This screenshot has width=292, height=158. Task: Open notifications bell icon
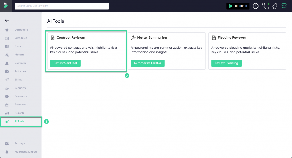tap(274, 6)
